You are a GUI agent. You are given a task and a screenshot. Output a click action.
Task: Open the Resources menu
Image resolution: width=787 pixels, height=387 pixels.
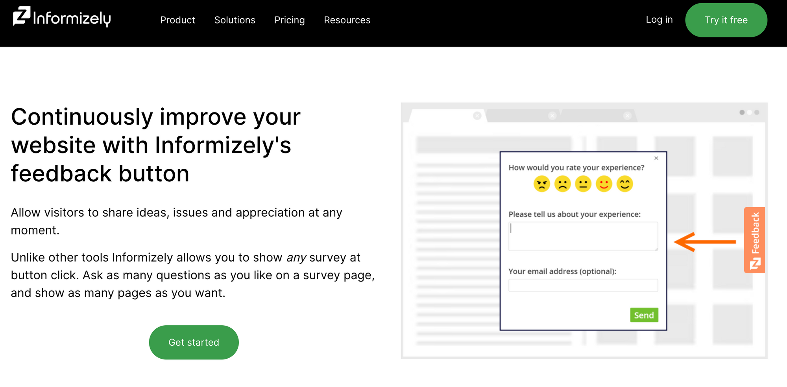coord(347,20)
